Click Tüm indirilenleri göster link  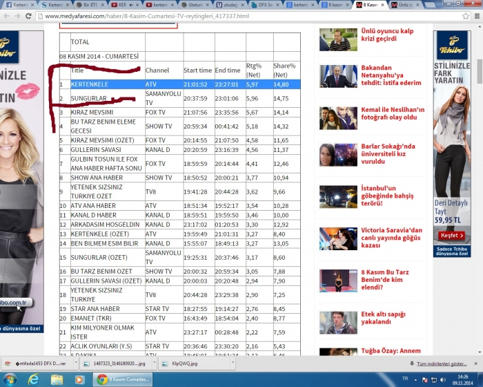pyautogui.click(x=442, y=364)
